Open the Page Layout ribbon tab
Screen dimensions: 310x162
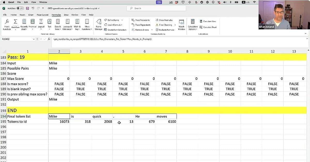[43, 15]
